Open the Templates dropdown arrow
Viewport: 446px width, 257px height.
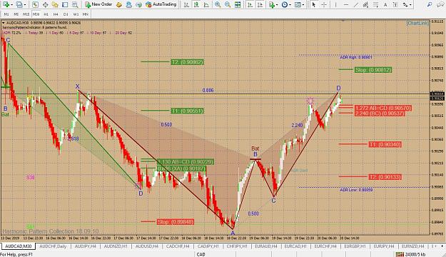tap(303, 4)
